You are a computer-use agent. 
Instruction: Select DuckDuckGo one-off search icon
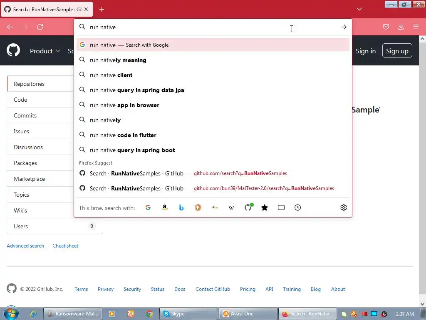(x=198, y=207)
